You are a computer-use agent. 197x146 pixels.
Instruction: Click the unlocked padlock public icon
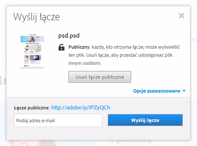coord(61,47)
